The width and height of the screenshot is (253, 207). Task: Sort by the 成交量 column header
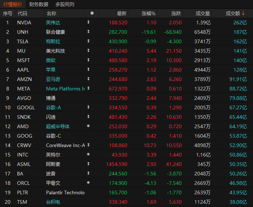tap(203, 13)
